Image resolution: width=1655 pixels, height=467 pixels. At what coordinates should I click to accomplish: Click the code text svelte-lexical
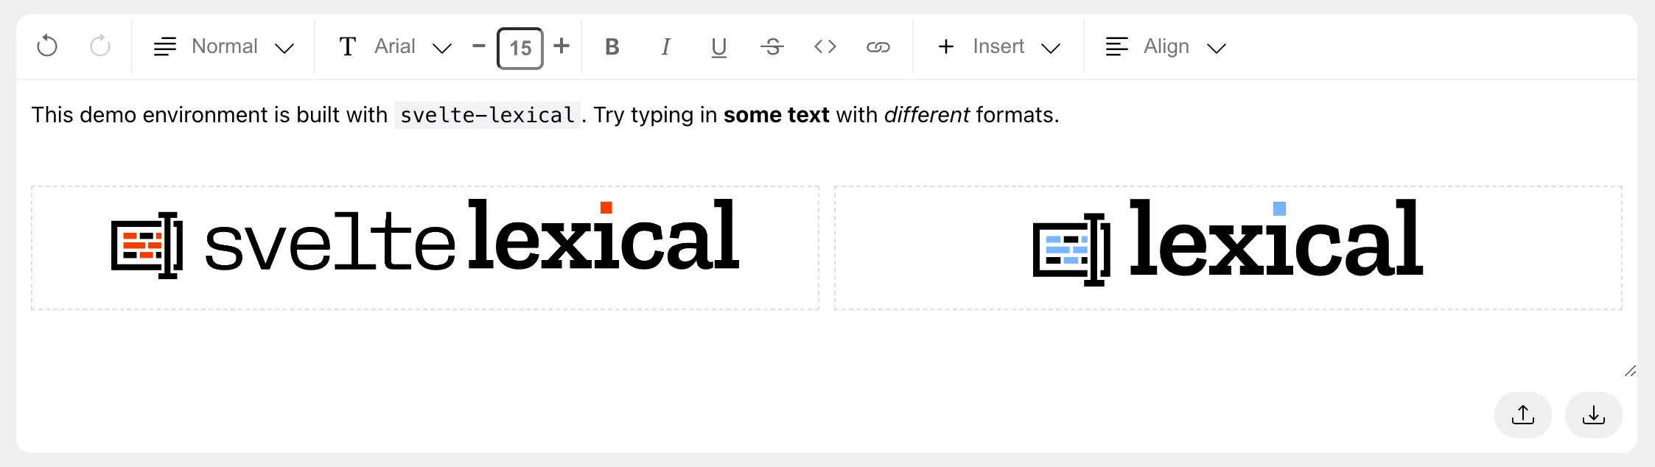click(487, 115)
